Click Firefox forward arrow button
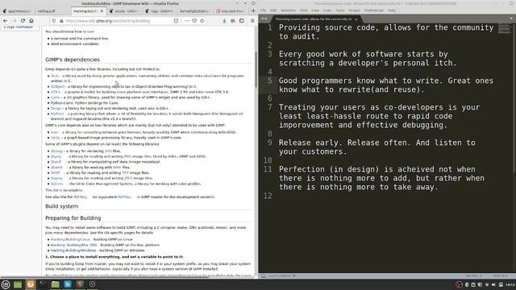Viewport: 516px width, 290px height. 14,21
